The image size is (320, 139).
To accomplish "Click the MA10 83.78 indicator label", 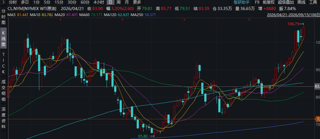I will coord(42,15).
